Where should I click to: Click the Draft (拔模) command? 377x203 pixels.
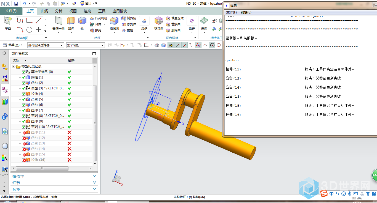point(127,30)
